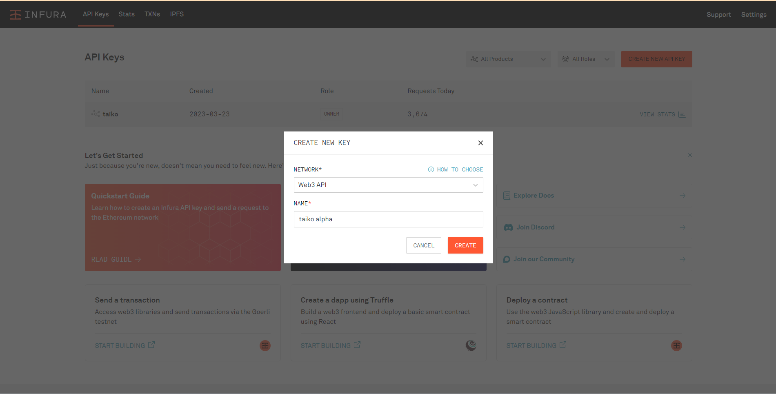Expand the All Roles filter dropdown
The image size is (776, 394).
586,59
